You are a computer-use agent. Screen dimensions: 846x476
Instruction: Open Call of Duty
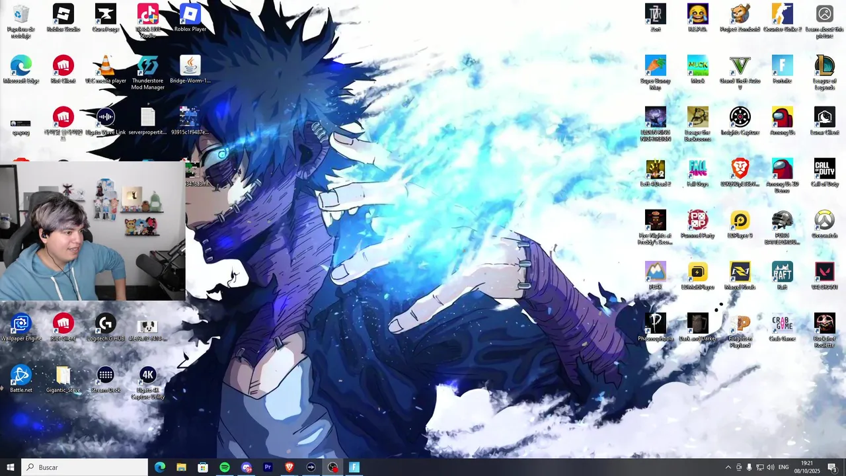click(x=825, y=173)
